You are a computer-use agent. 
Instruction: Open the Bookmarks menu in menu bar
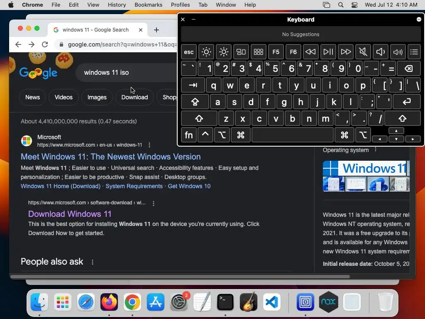pyautogui.click(x=148, y=5)
